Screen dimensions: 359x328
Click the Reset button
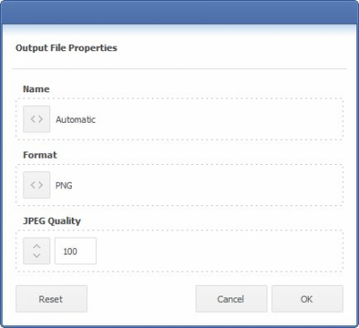(x=51, y=298)
